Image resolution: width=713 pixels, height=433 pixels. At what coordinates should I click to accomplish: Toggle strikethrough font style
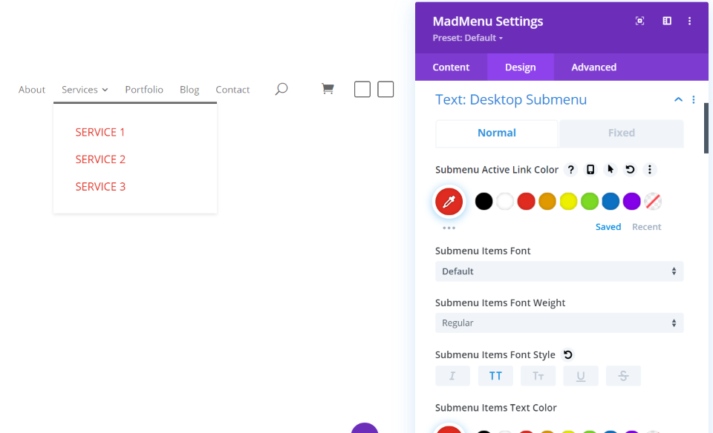623,376
